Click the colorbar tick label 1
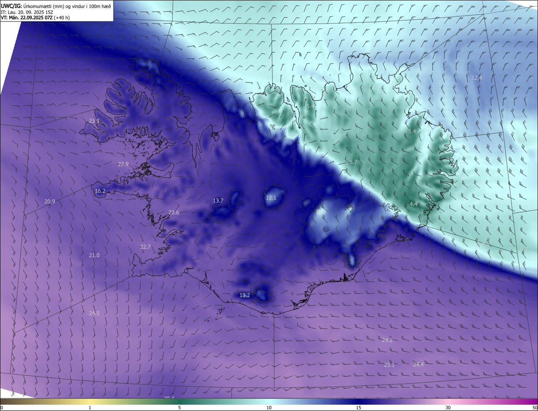 click(90, 408)
